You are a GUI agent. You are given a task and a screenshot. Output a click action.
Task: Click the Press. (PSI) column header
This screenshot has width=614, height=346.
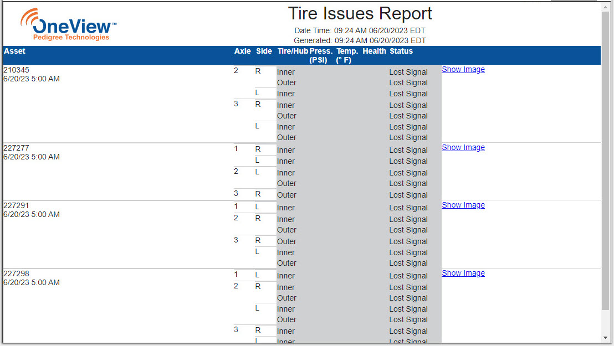point(319,55)
